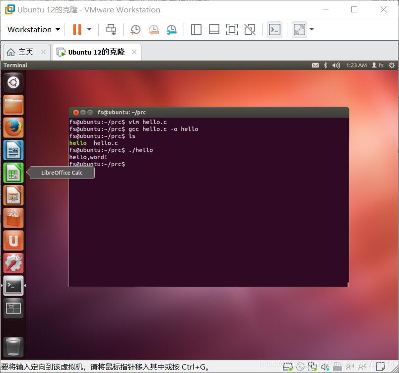399x373 pixels.
Task: Open the Trash in launcher
Action: pyautogui.click(x=13, y=347)
